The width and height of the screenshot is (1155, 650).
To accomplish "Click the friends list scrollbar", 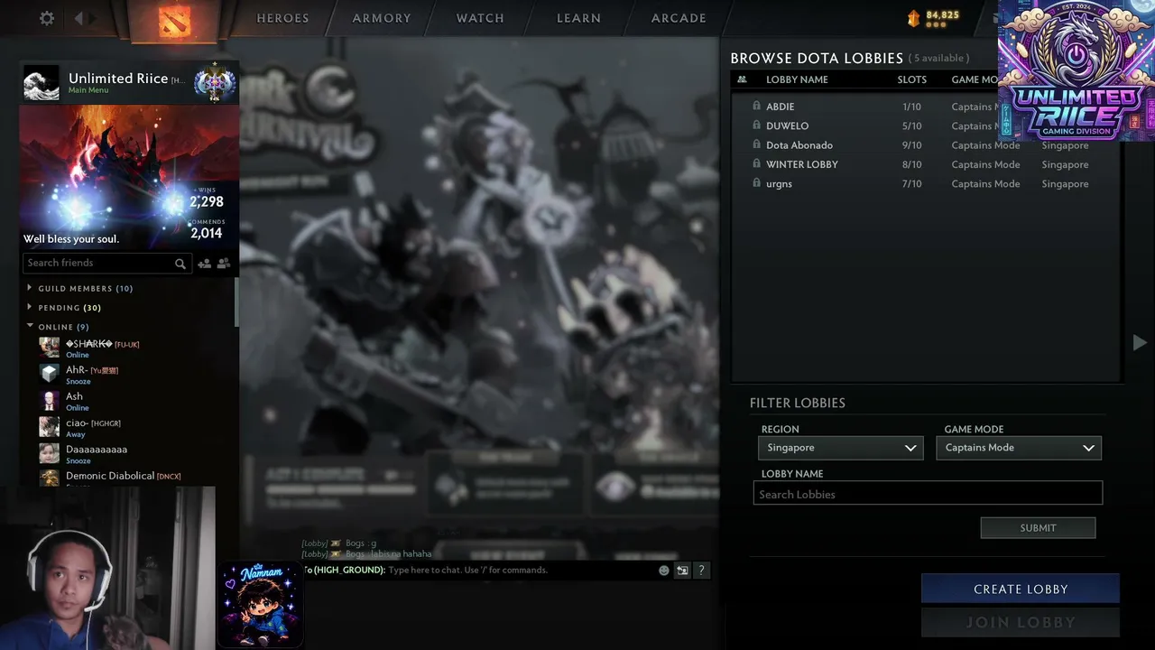I will pyautogui.click(x=236, y=302).
